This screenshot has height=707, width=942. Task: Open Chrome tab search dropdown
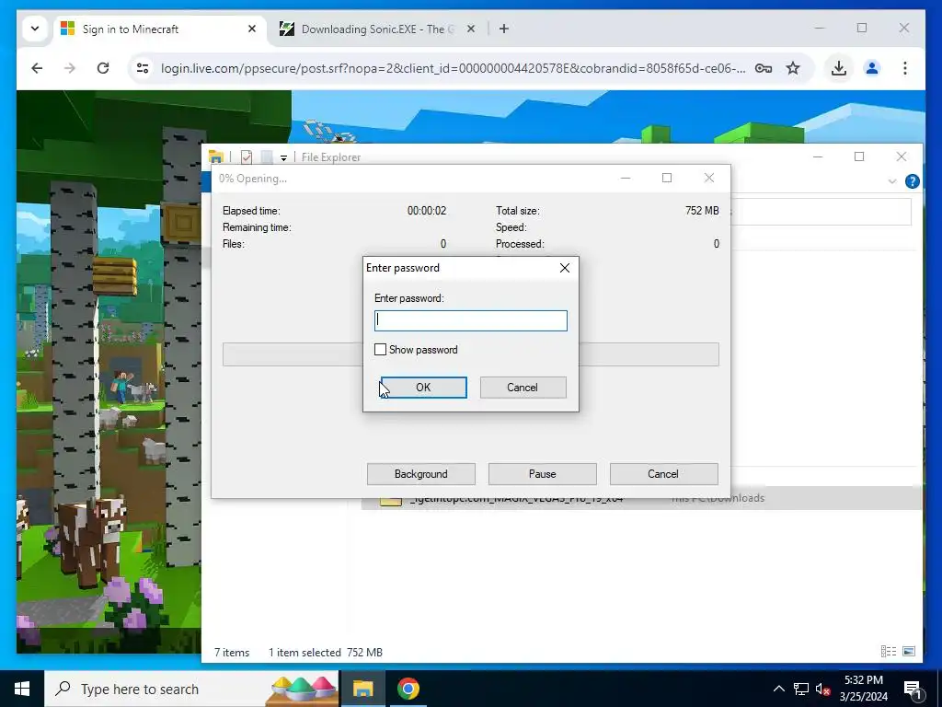coord(35,29)
